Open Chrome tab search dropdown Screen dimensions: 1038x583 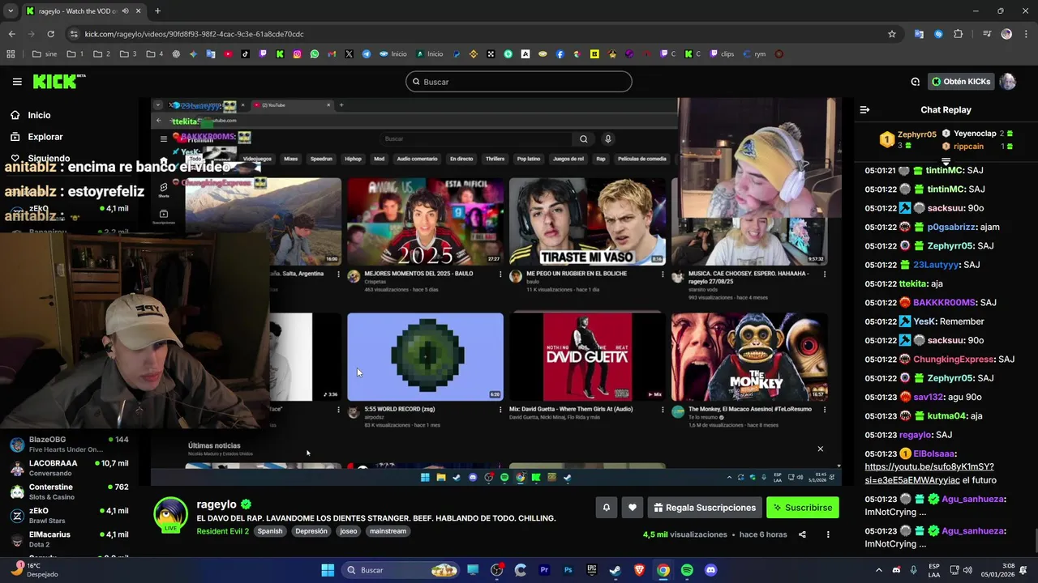10,11
